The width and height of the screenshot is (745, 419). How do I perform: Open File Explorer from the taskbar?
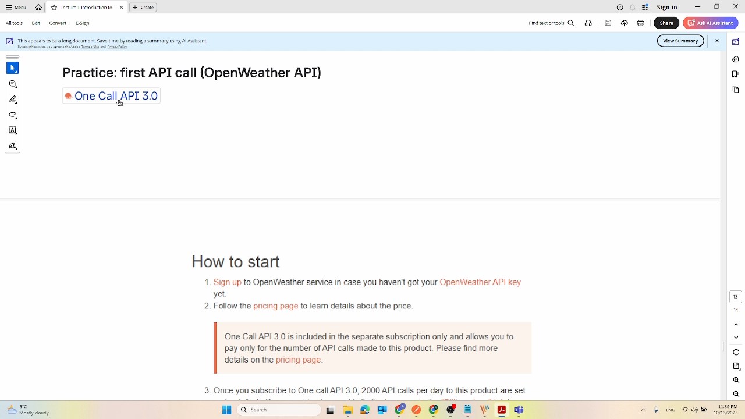348,410
